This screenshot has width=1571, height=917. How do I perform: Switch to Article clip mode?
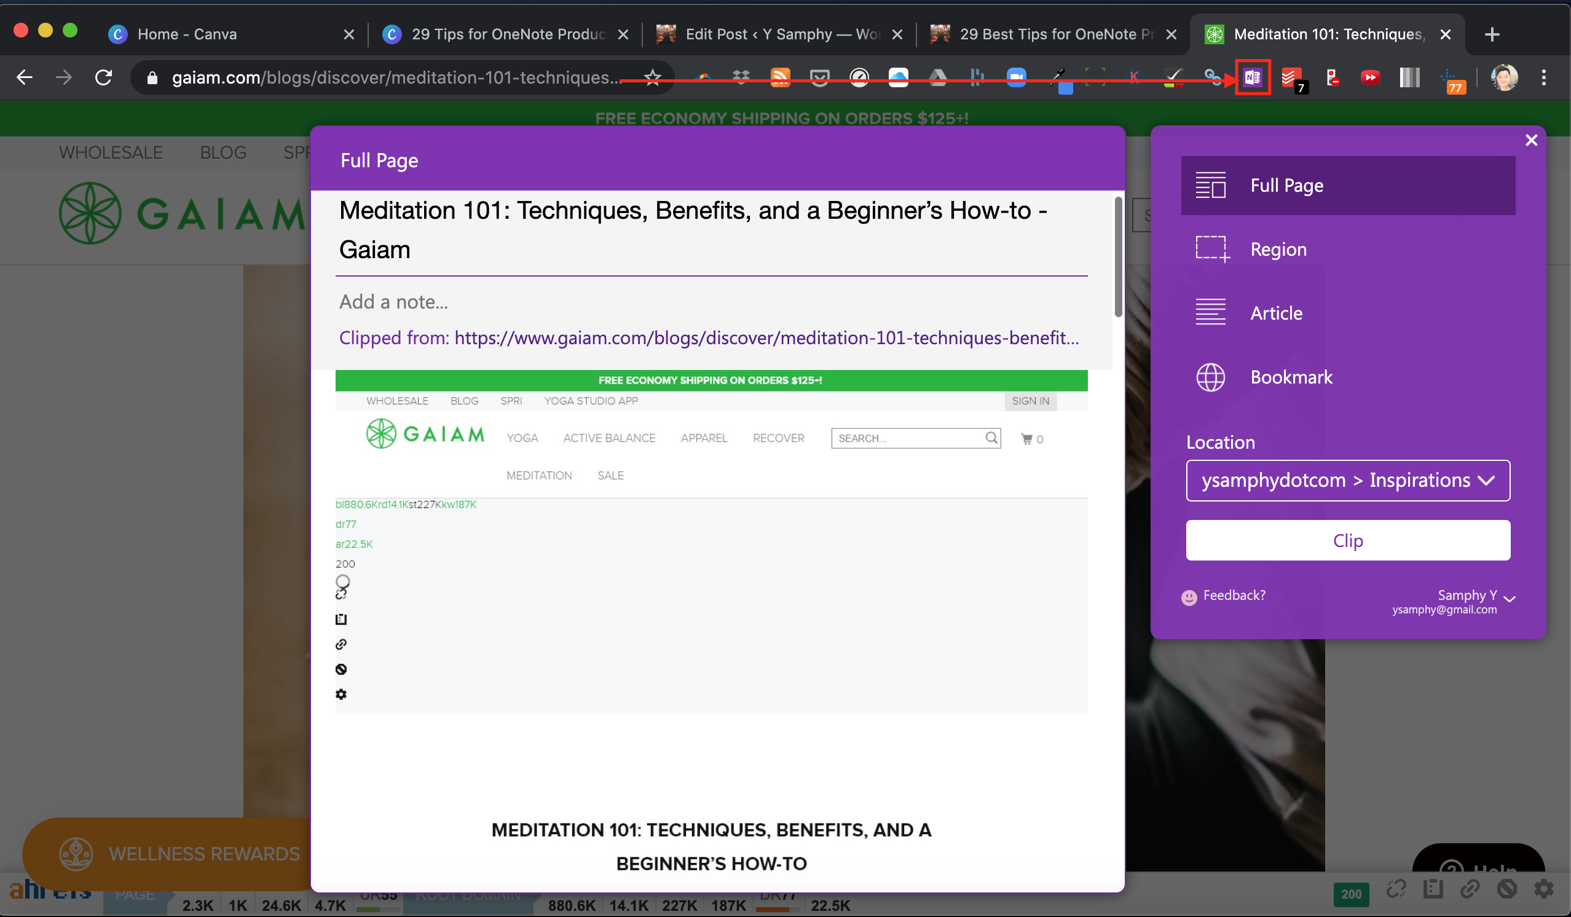pyautogui.click(x=1348, y=313)
